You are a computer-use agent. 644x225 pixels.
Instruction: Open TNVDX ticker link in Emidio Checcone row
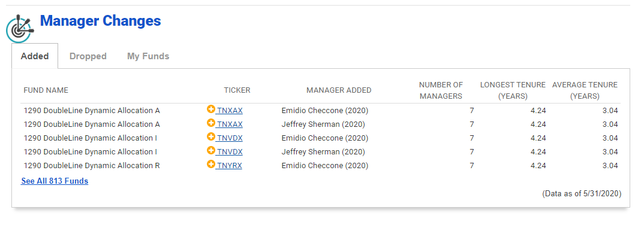coord(230,138)
